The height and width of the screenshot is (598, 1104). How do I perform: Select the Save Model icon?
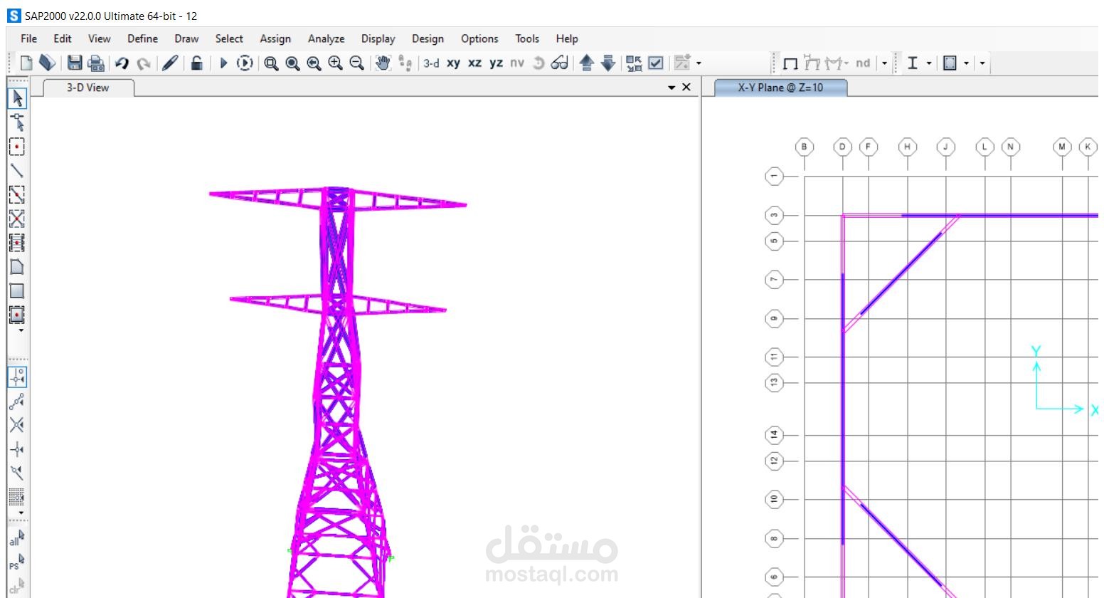pos(73,63)
